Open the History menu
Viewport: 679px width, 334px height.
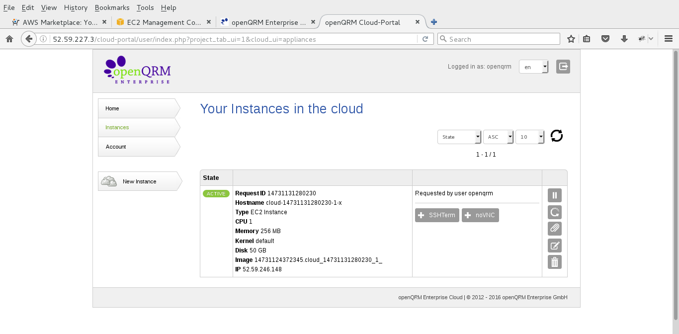[76, 7]
